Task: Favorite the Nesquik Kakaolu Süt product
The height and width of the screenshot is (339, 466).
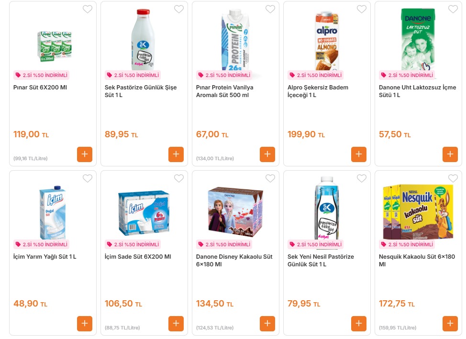Action: 453,178
